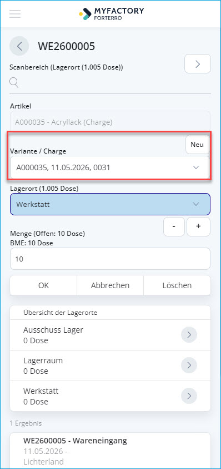Viewport: 221px width, 469px height.
Task: Select the Lagerraum row text
Action: coord(43,366)
